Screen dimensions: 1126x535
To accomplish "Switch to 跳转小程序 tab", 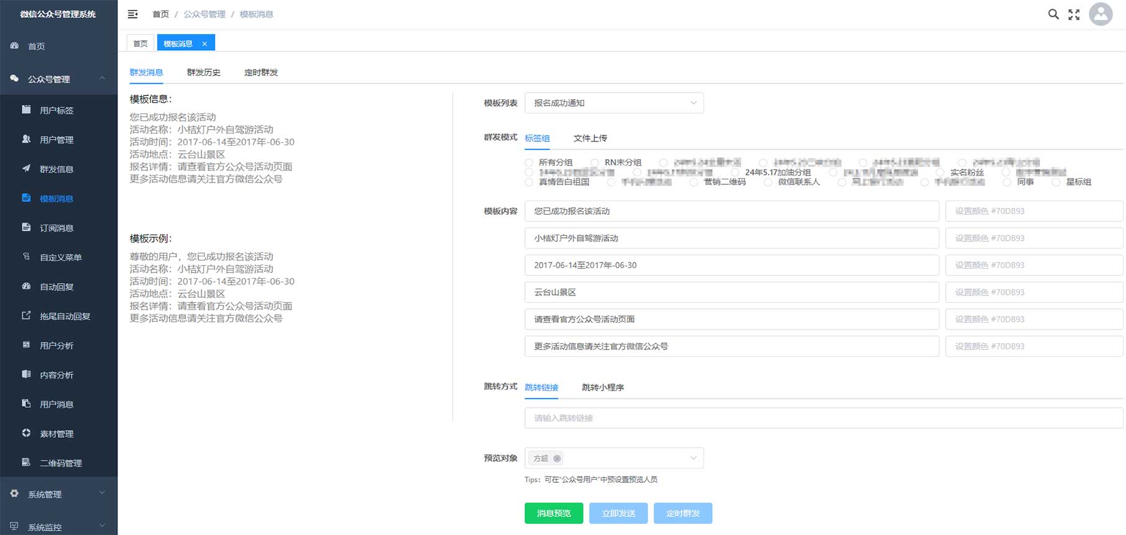I will (602, 387).
